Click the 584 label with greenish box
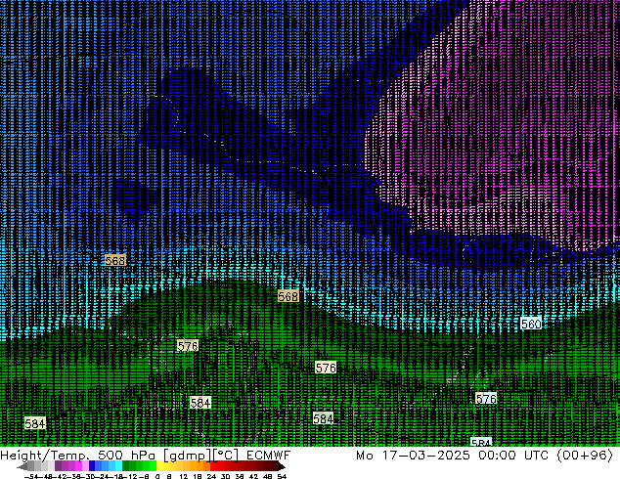 point(323,418)
